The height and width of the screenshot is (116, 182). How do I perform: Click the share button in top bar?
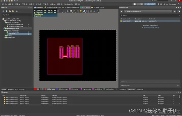click(140, 4)
